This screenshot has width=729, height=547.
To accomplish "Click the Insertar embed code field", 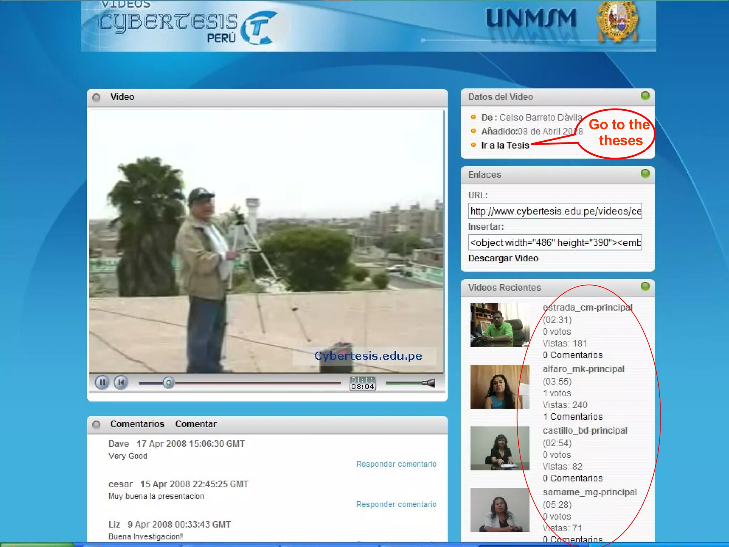I will pos(555,243).
